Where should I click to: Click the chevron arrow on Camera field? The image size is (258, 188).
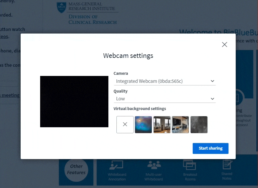point(212,81)
